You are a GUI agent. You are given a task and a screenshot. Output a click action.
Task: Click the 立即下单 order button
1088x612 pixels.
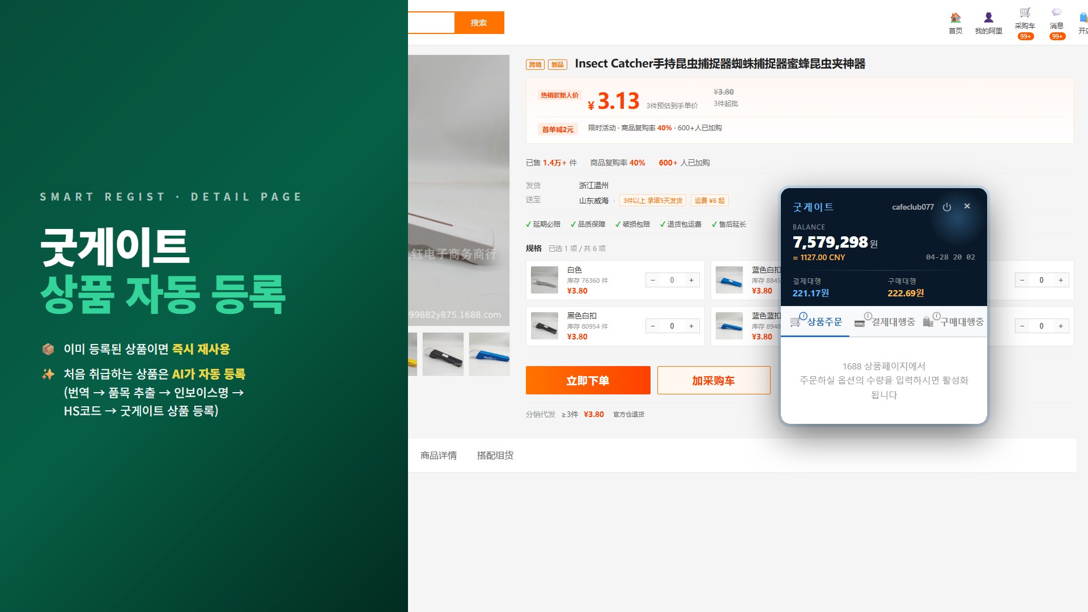588,380
